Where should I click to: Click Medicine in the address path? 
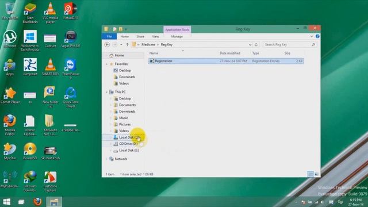pos(148,44)
